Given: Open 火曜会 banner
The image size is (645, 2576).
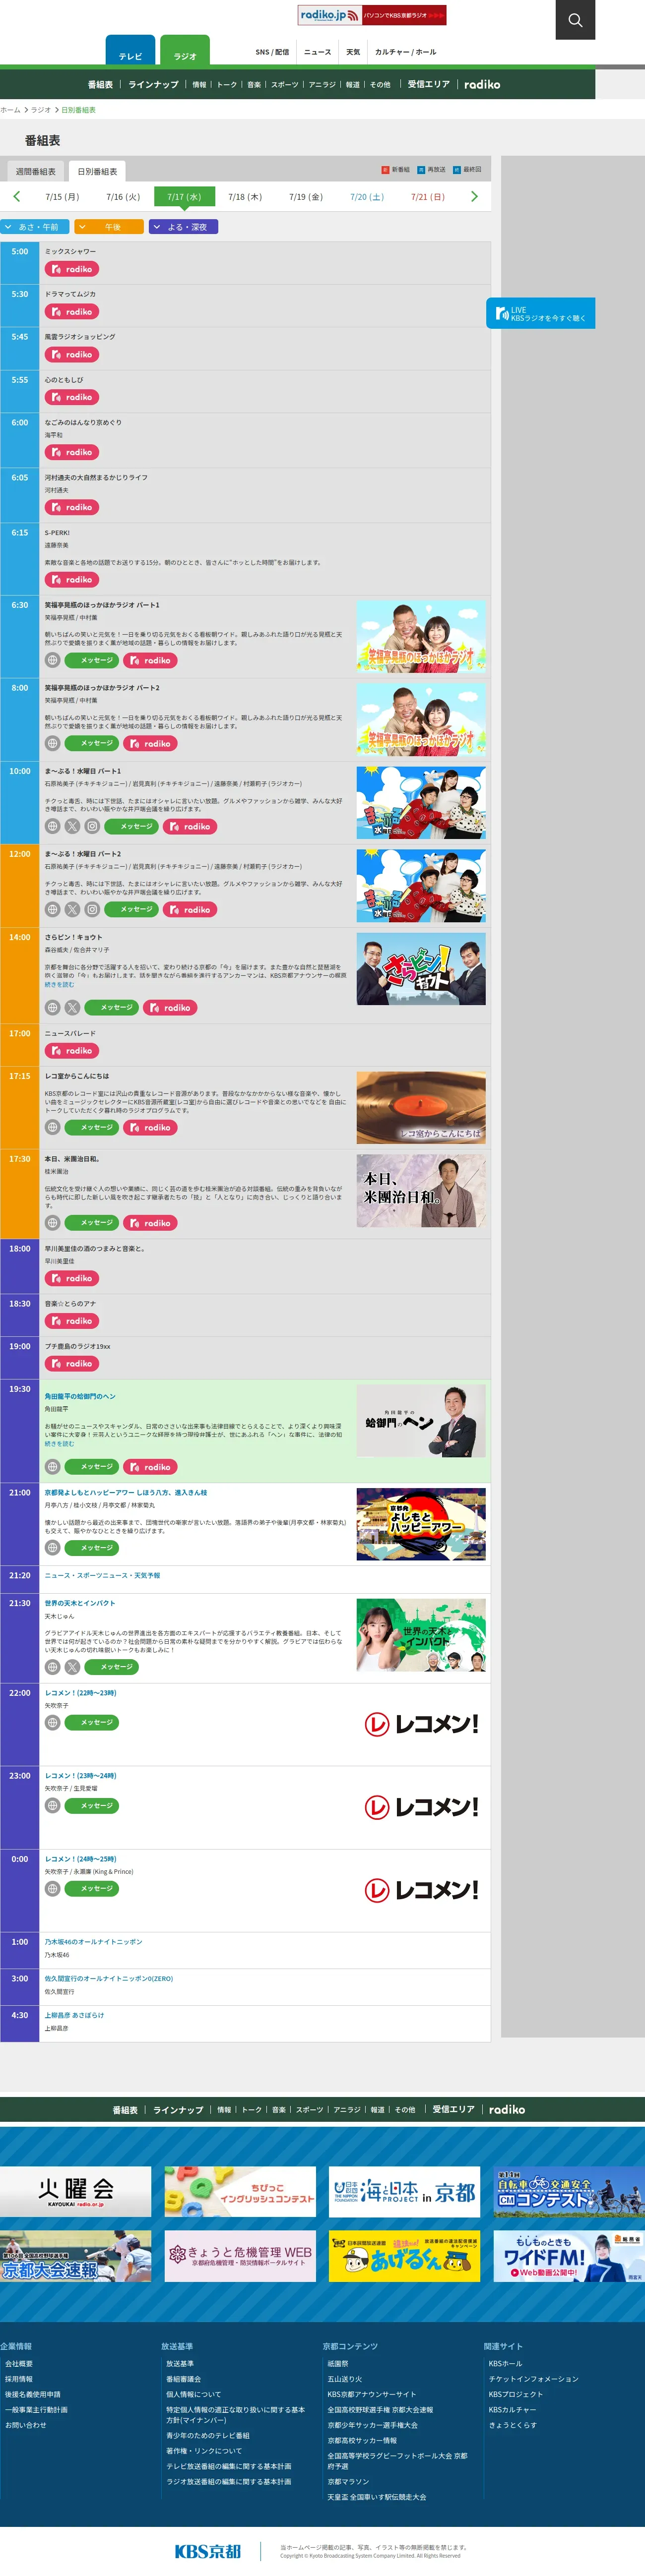Looking at the screenshot, I should tap(76, 2192).
